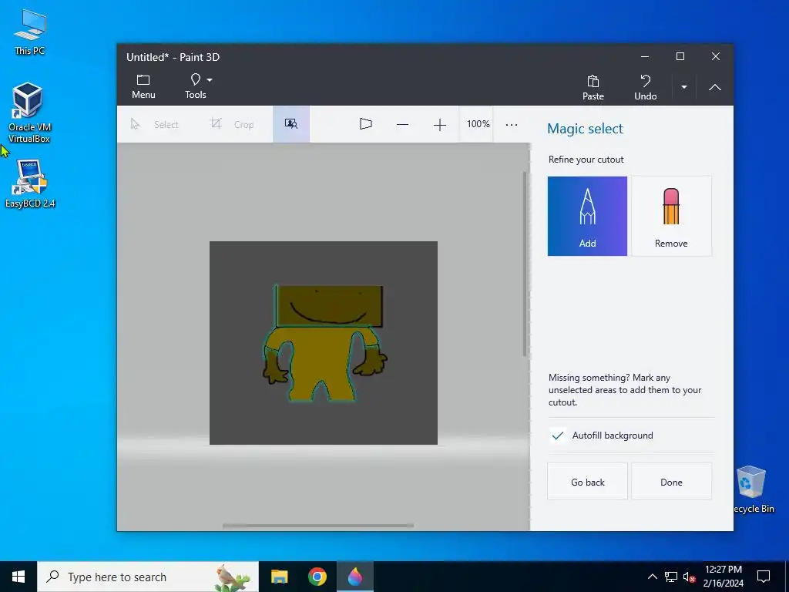Select the Remove eraser tool

pyautogui.click(x=671, y=216)
